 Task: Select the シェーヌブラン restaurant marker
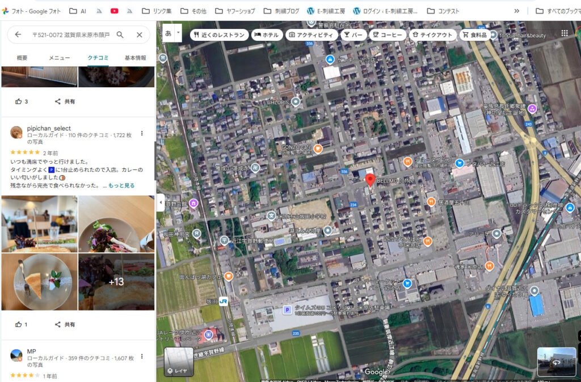[x=407, y=162]
